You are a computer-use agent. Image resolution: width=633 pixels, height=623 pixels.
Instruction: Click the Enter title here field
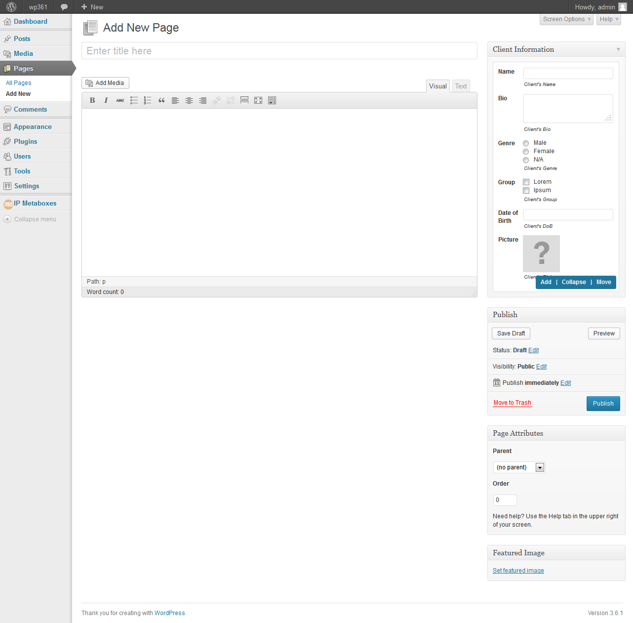pyautogui.click(x=279, y=51)
